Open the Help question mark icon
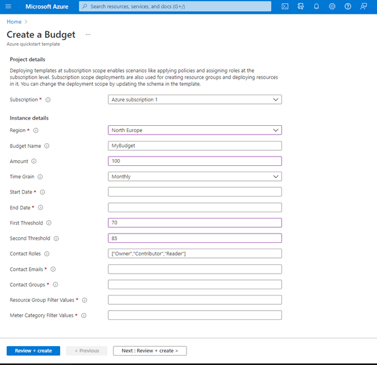 point(348,6)
